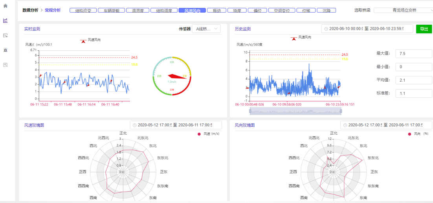Screen dimensions: 433x203
Task: Click the 最大值 field showing 7.5
Action: (x=414, y=54)
